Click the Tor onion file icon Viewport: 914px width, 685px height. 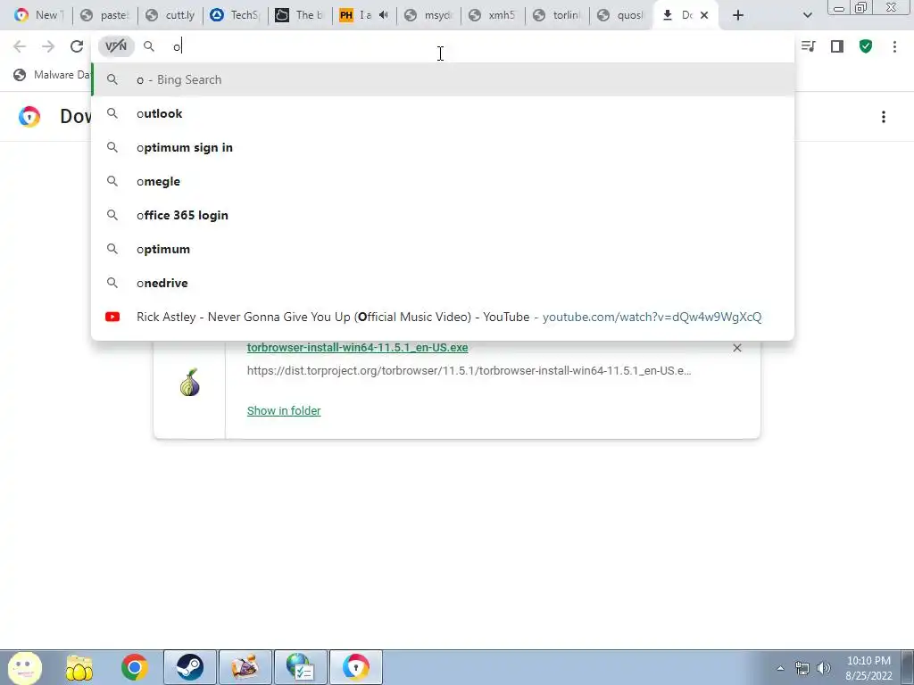tap(190, 383)
